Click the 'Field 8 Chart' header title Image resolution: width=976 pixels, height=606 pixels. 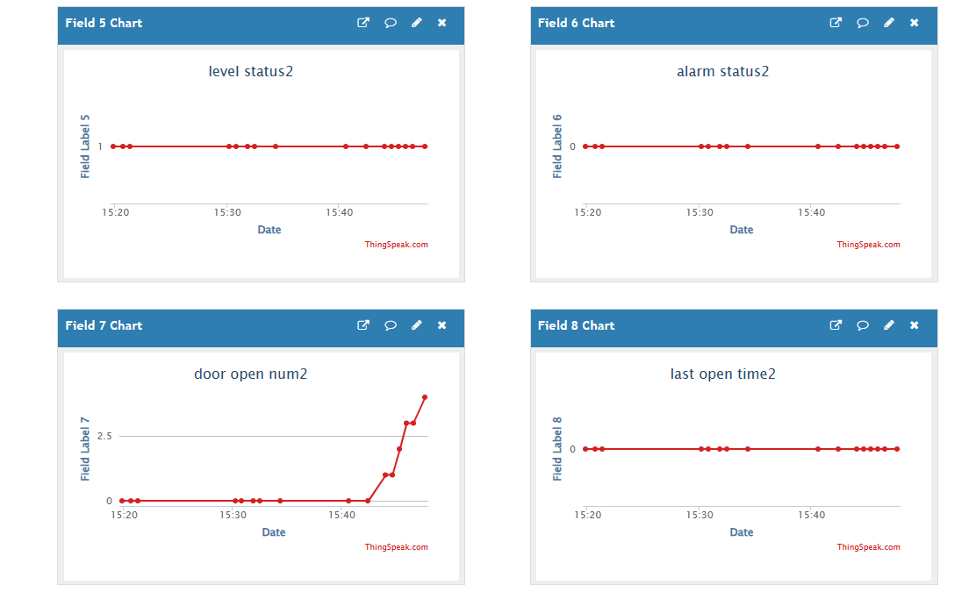[577, 325]
